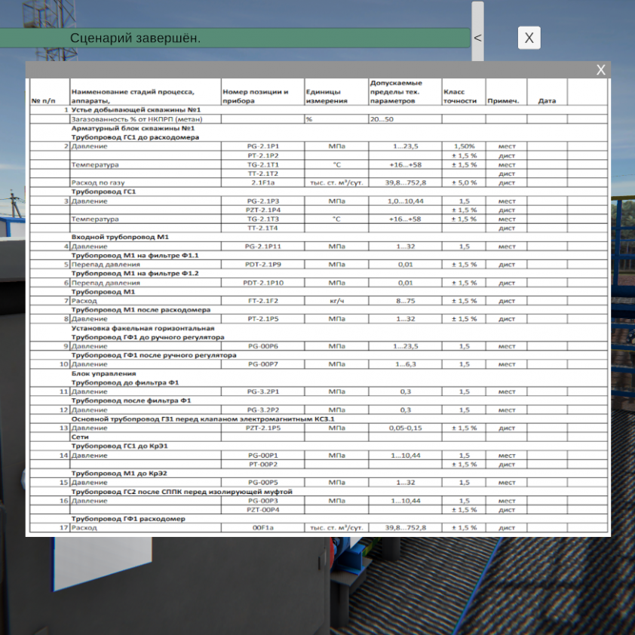Screen dimensions: 635x635
Task: Click 'Трубопровод после фильтра Ф1' heading
Action: tap(131, 400)
